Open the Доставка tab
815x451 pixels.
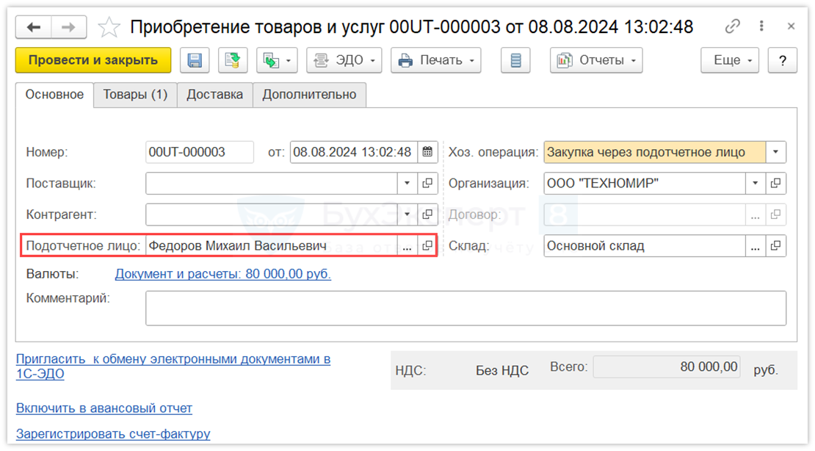[x=214, y=95]
